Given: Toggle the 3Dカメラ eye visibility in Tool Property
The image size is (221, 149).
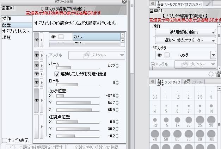Looking at the screenshot, I should pos(160,55).
